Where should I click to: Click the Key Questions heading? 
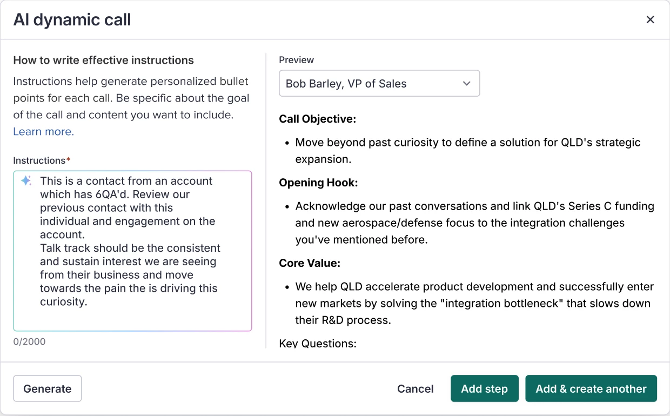[x=317, y=344]
